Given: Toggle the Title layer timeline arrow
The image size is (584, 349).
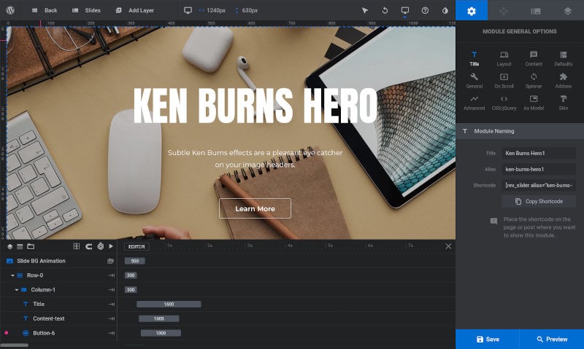Looking at the screenshot, I should coord(112,304).
